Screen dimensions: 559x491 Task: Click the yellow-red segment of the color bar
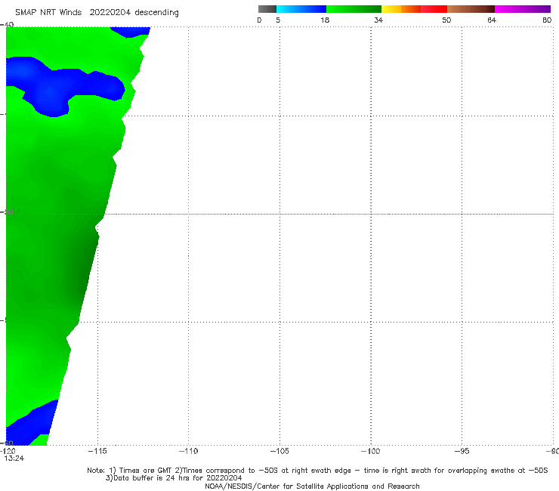414,9
